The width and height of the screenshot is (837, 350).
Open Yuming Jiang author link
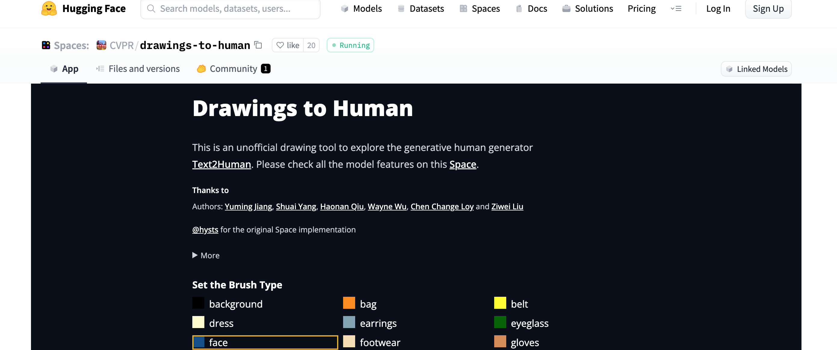click(x=248, y=207)
